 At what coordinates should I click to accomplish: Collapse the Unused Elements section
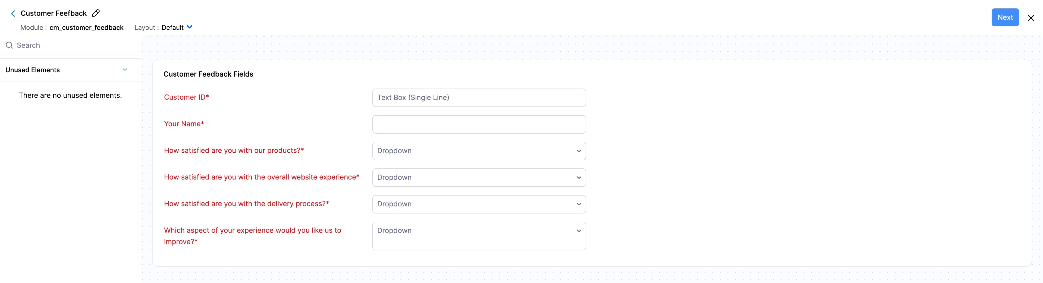[124, 70]
